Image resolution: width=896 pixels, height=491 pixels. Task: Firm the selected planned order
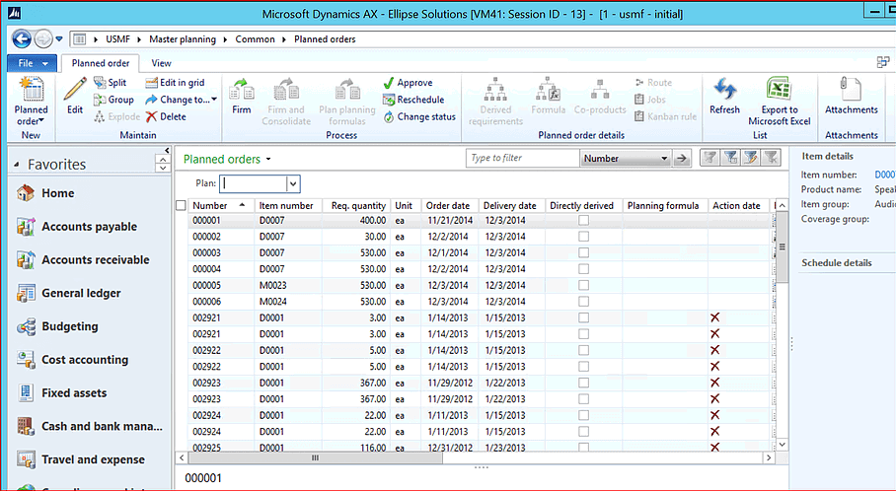coord(241,96)
